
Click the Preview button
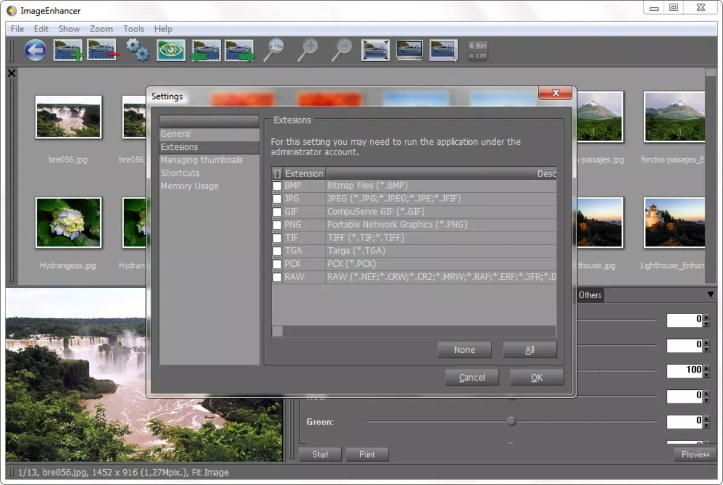(x=695, y=454)
